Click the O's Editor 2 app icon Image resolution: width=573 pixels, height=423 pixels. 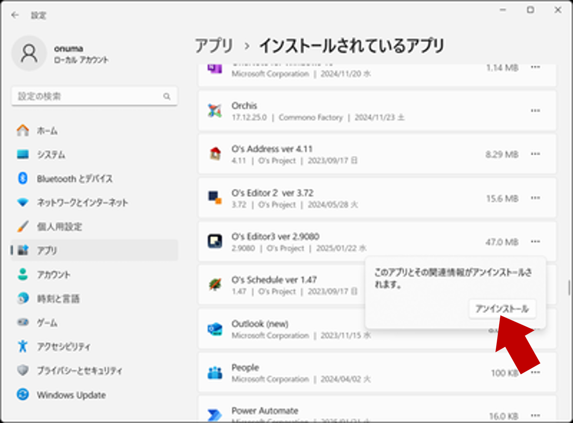tap(215, 198)
